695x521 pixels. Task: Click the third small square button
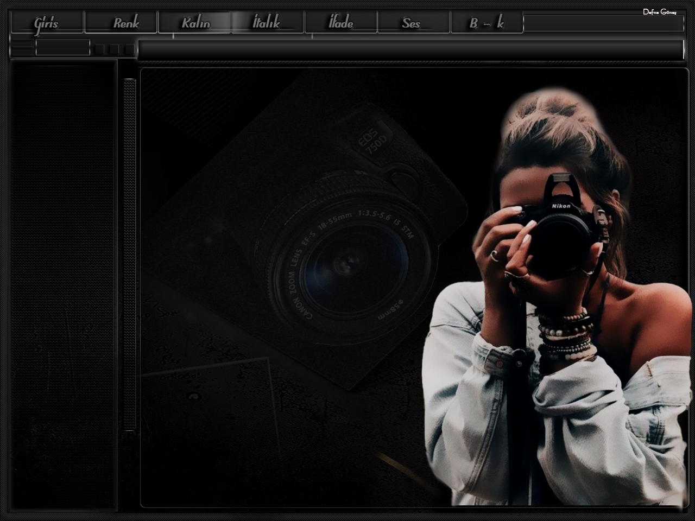[129, 49]
